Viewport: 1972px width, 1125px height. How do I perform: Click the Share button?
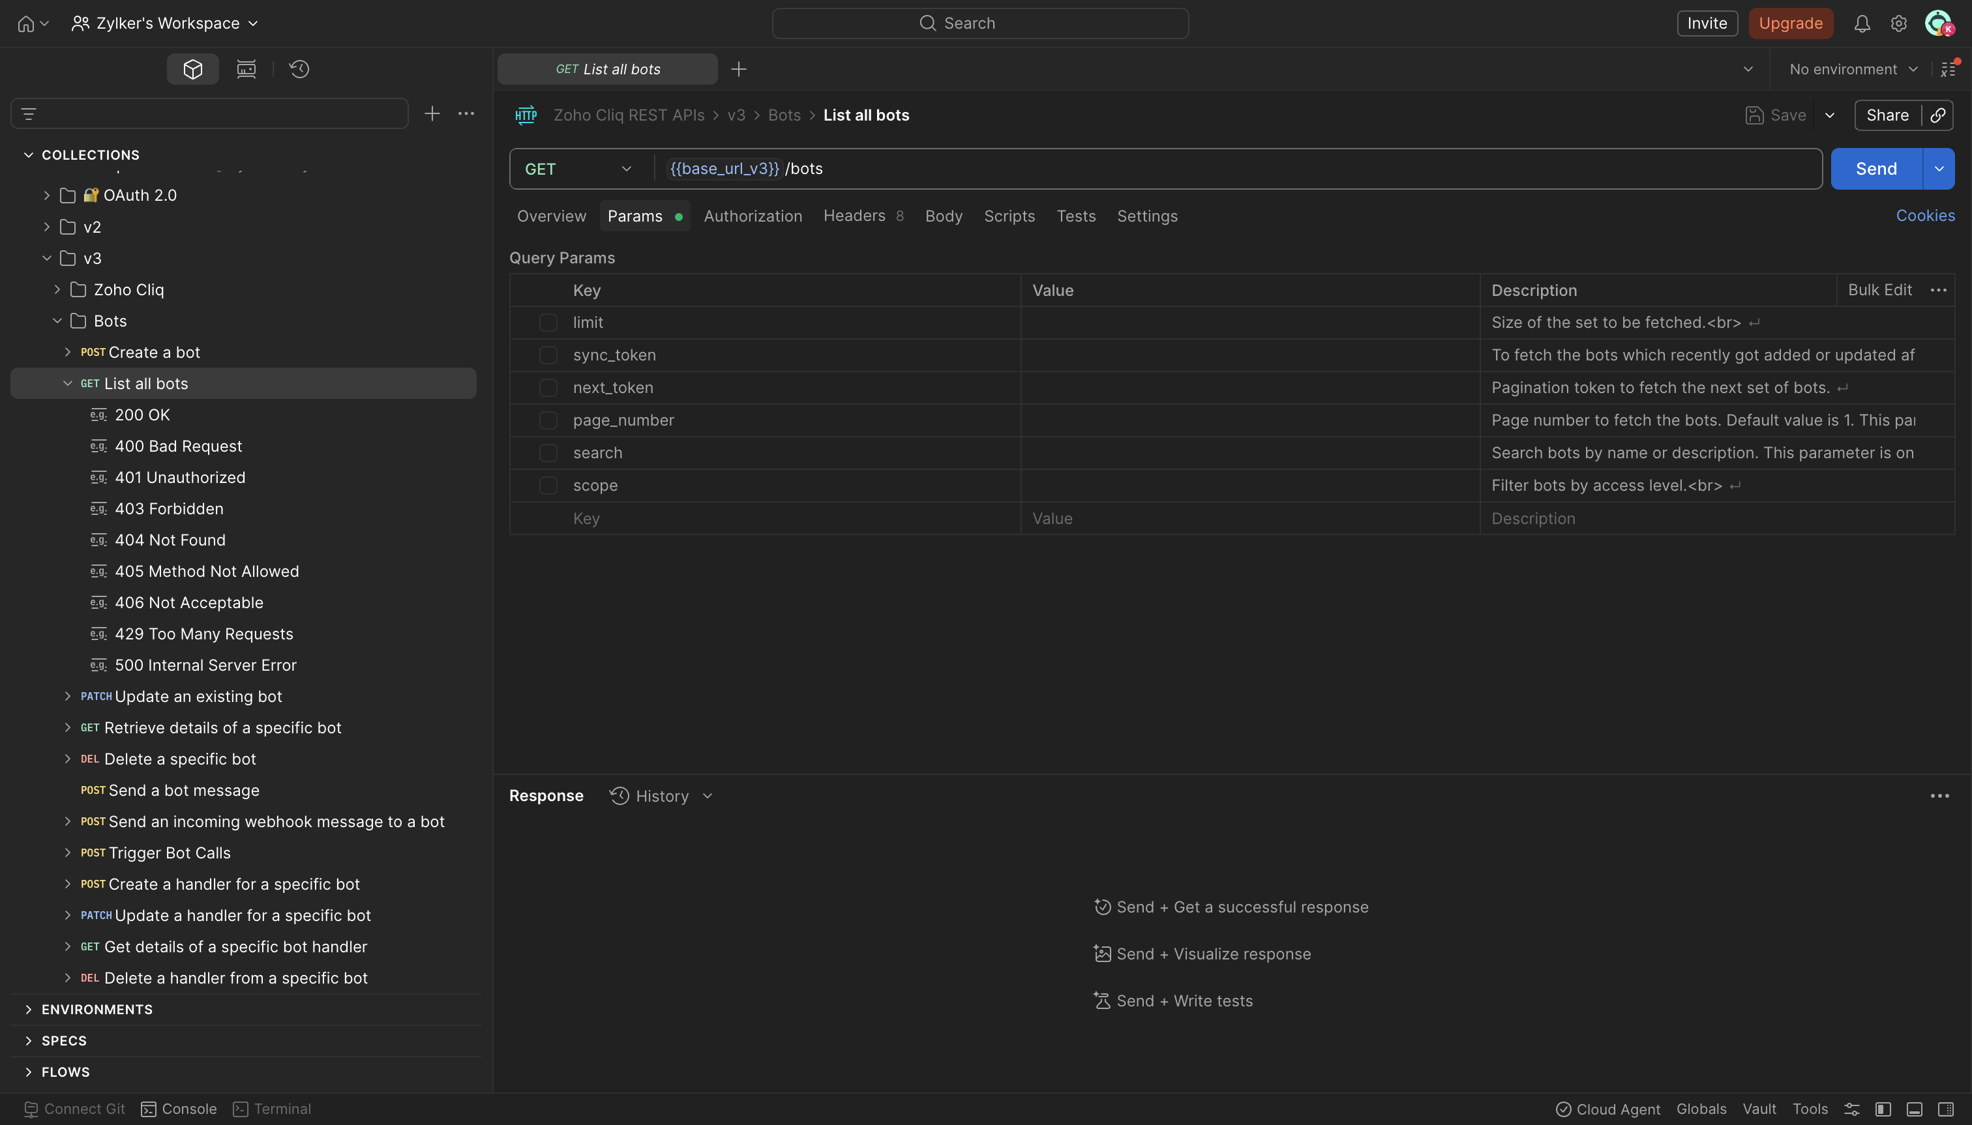(1887, 114)
